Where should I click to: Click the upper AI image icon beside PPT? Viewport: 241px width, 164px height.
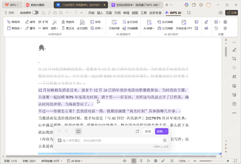(x=197, y=22)
